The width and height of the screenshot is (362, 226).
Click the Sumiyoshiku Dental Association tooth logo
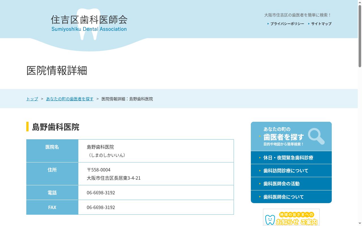click(89, 24)
